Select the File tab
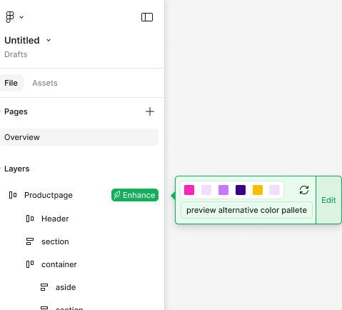 tap(11, 83)
